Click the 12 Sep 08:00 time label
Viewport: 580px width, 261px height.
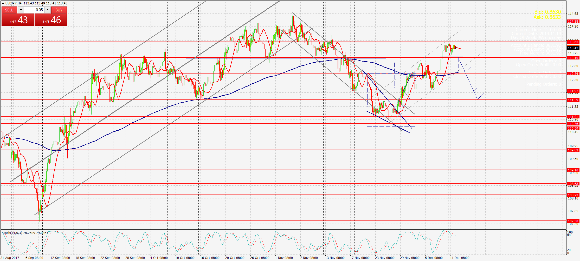[60, 258]
